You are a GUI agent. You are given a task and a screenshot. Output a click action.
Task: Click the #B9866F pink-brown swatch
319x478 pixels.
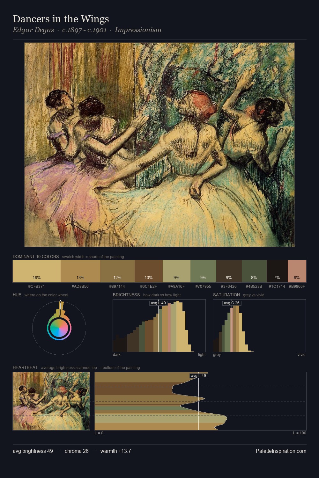(297, 271)
